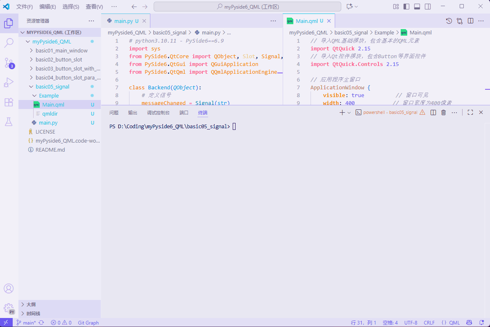Open more actions for main.py editor group
The width and height of the screenshot is (490, 327).
pyautogui.click(x=273, y=21)
